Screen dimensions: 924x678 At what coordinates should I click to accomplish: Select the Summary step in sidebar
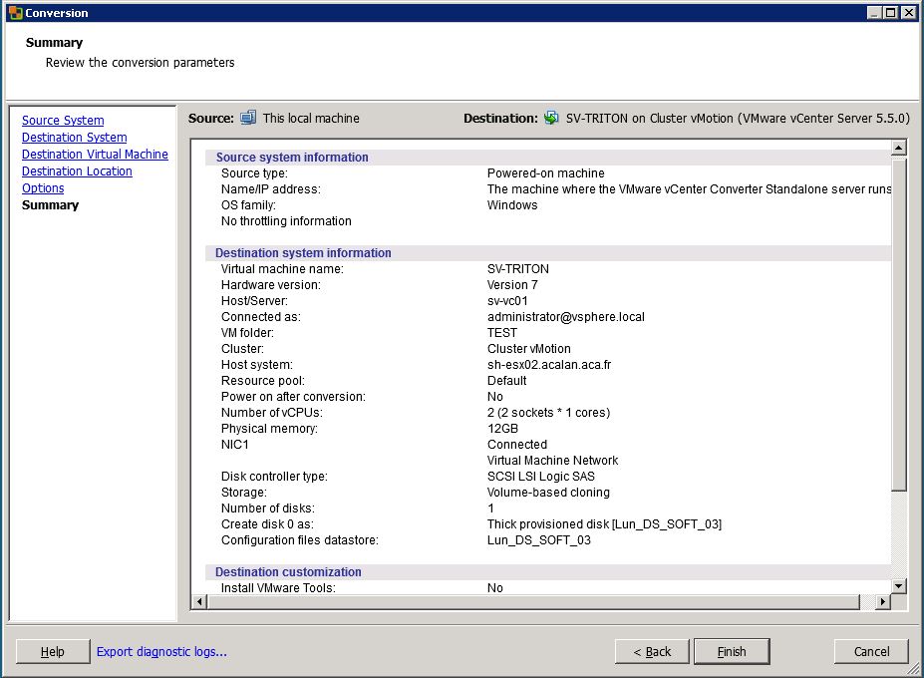click(x=50, y=205)
